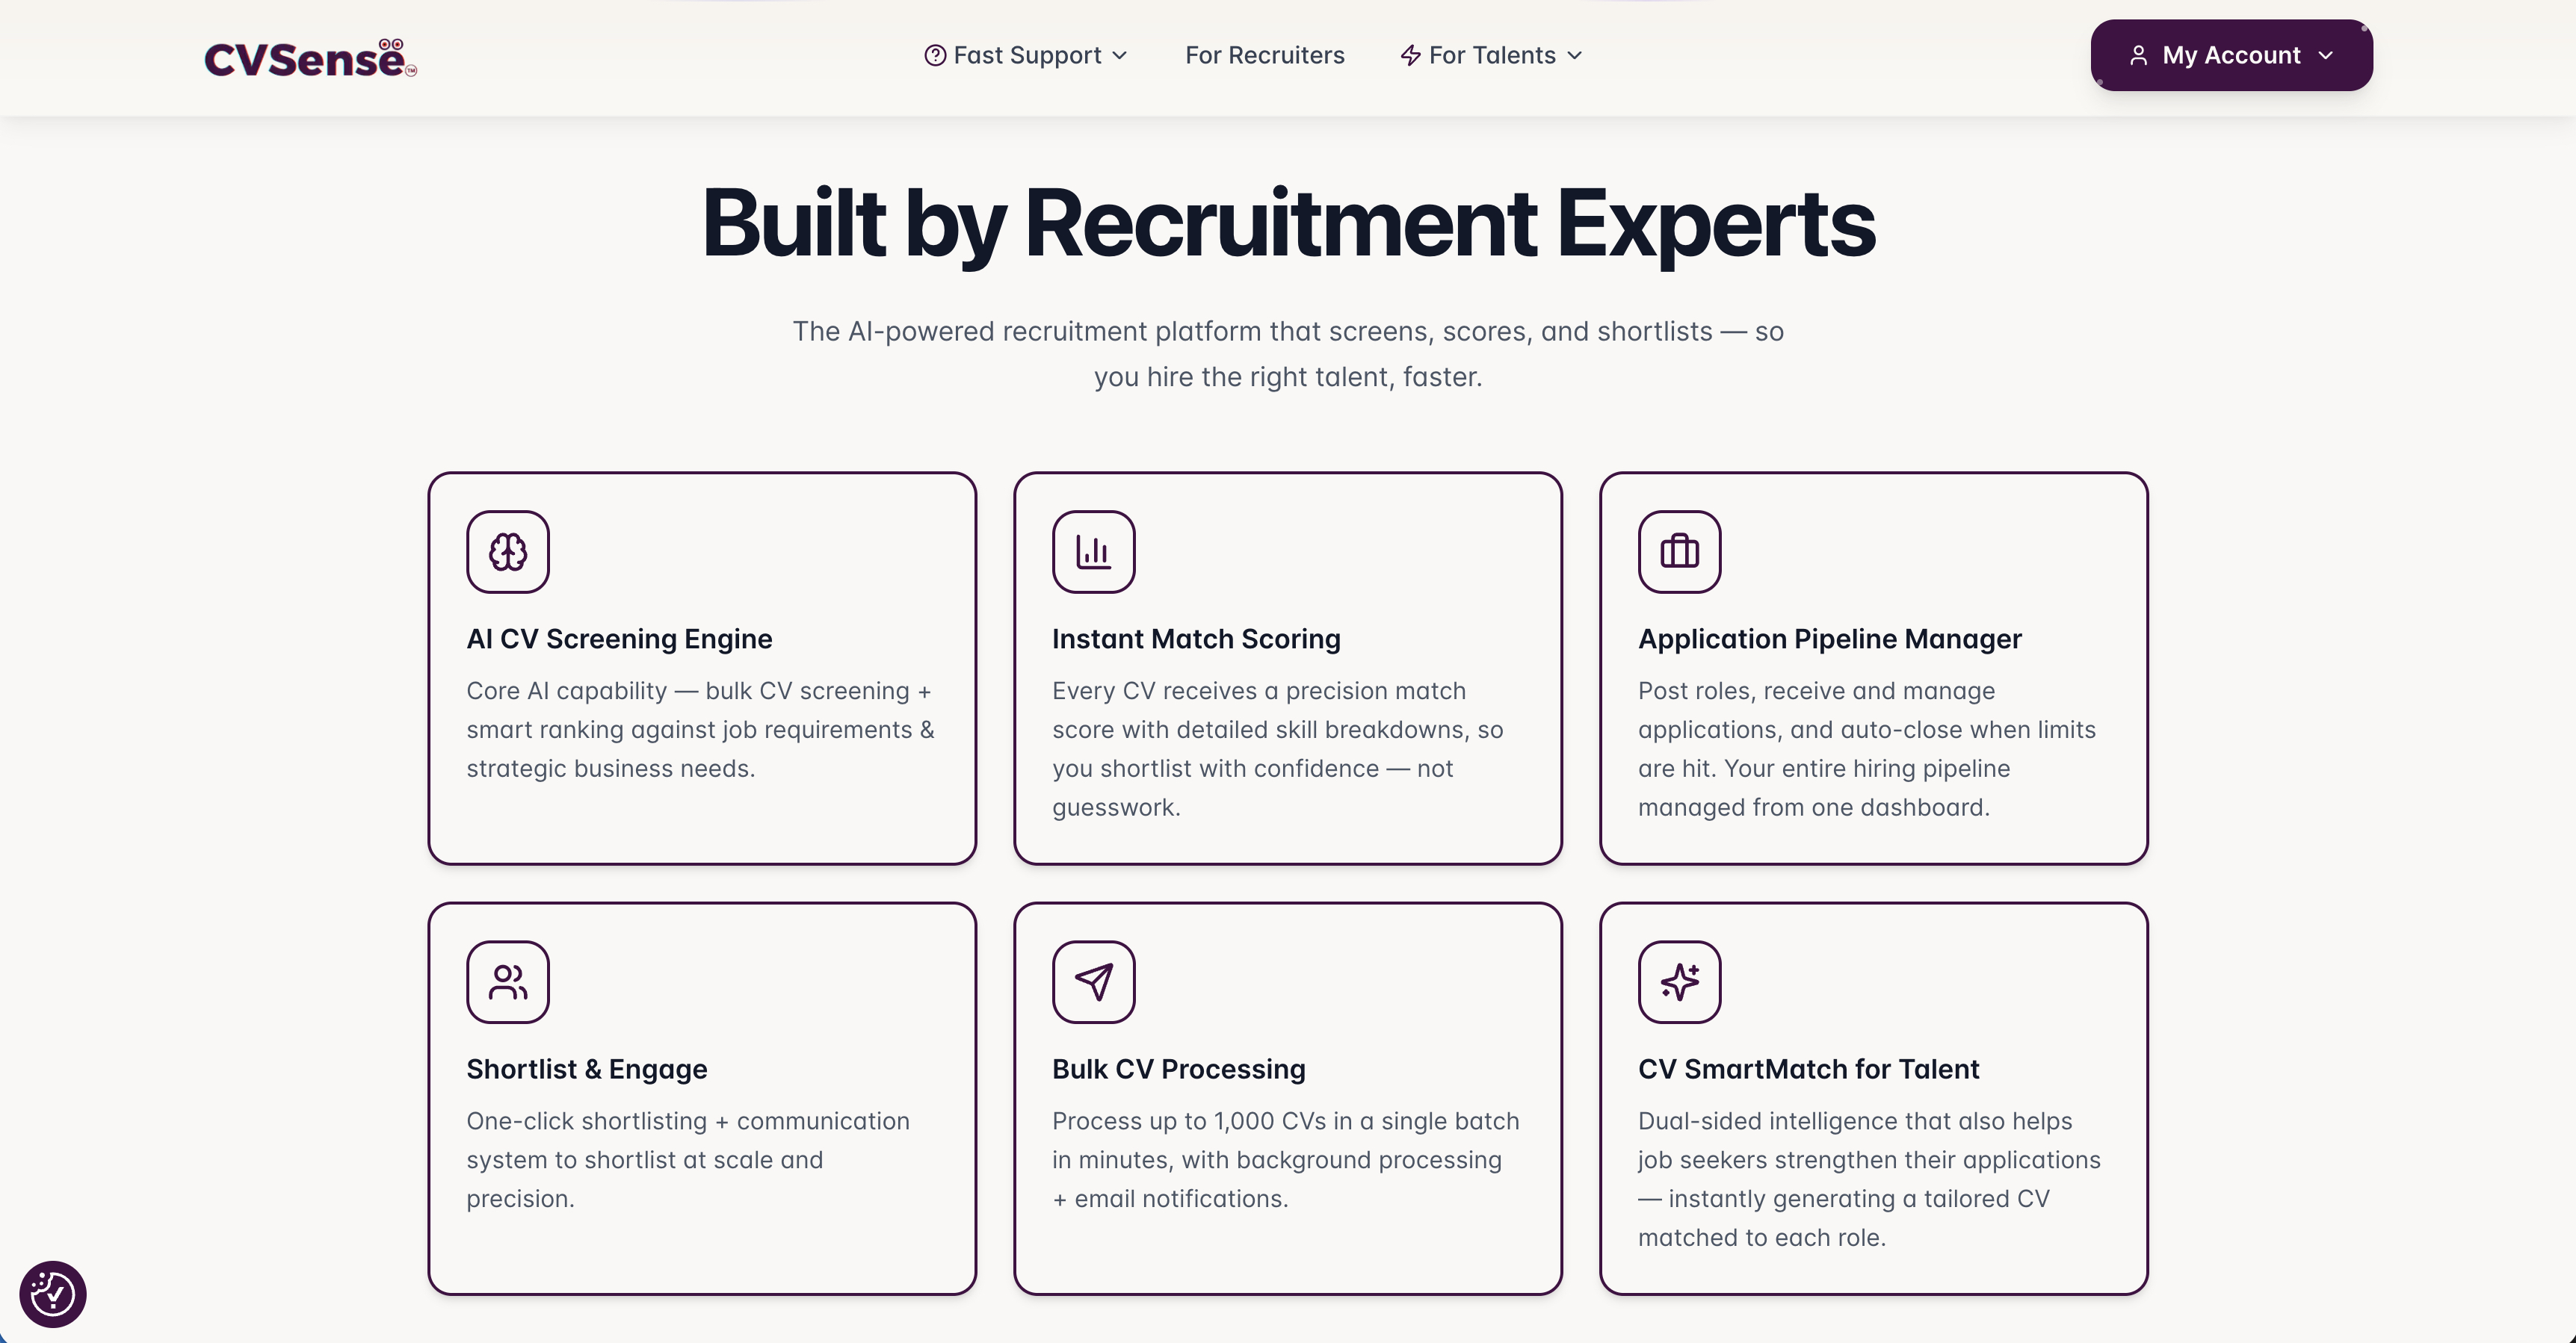This screenshot has height=1343, width=2576.
Task: Go to the For Recruiters page
Action: click(x=1264, y=55)
